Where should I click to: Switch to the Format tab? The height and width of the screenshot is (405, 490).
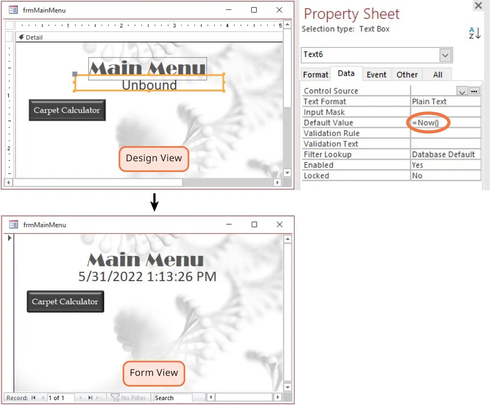[x=315, y=74]
